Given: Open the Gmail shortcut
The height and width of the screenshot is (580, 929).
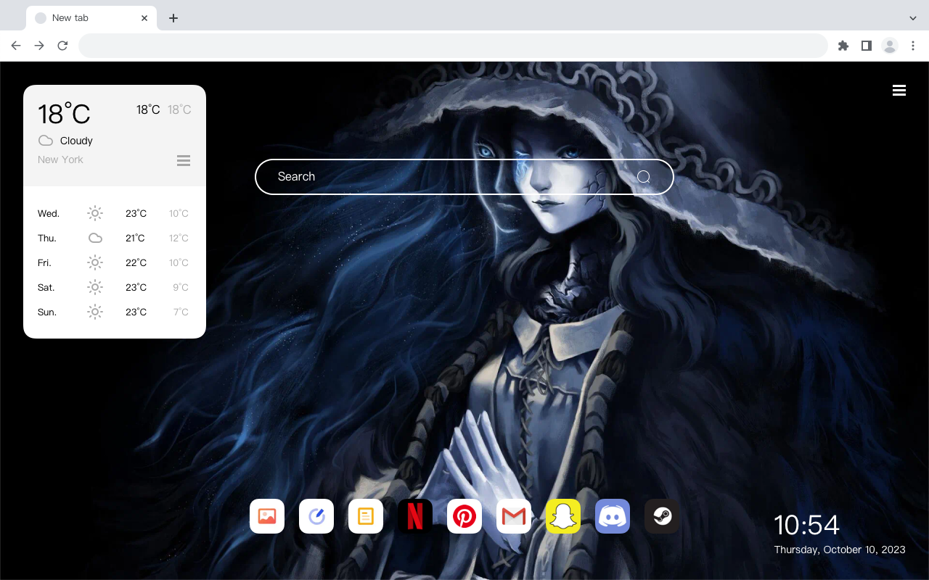Looking at the screenshot, I should [x=514, y=516].
